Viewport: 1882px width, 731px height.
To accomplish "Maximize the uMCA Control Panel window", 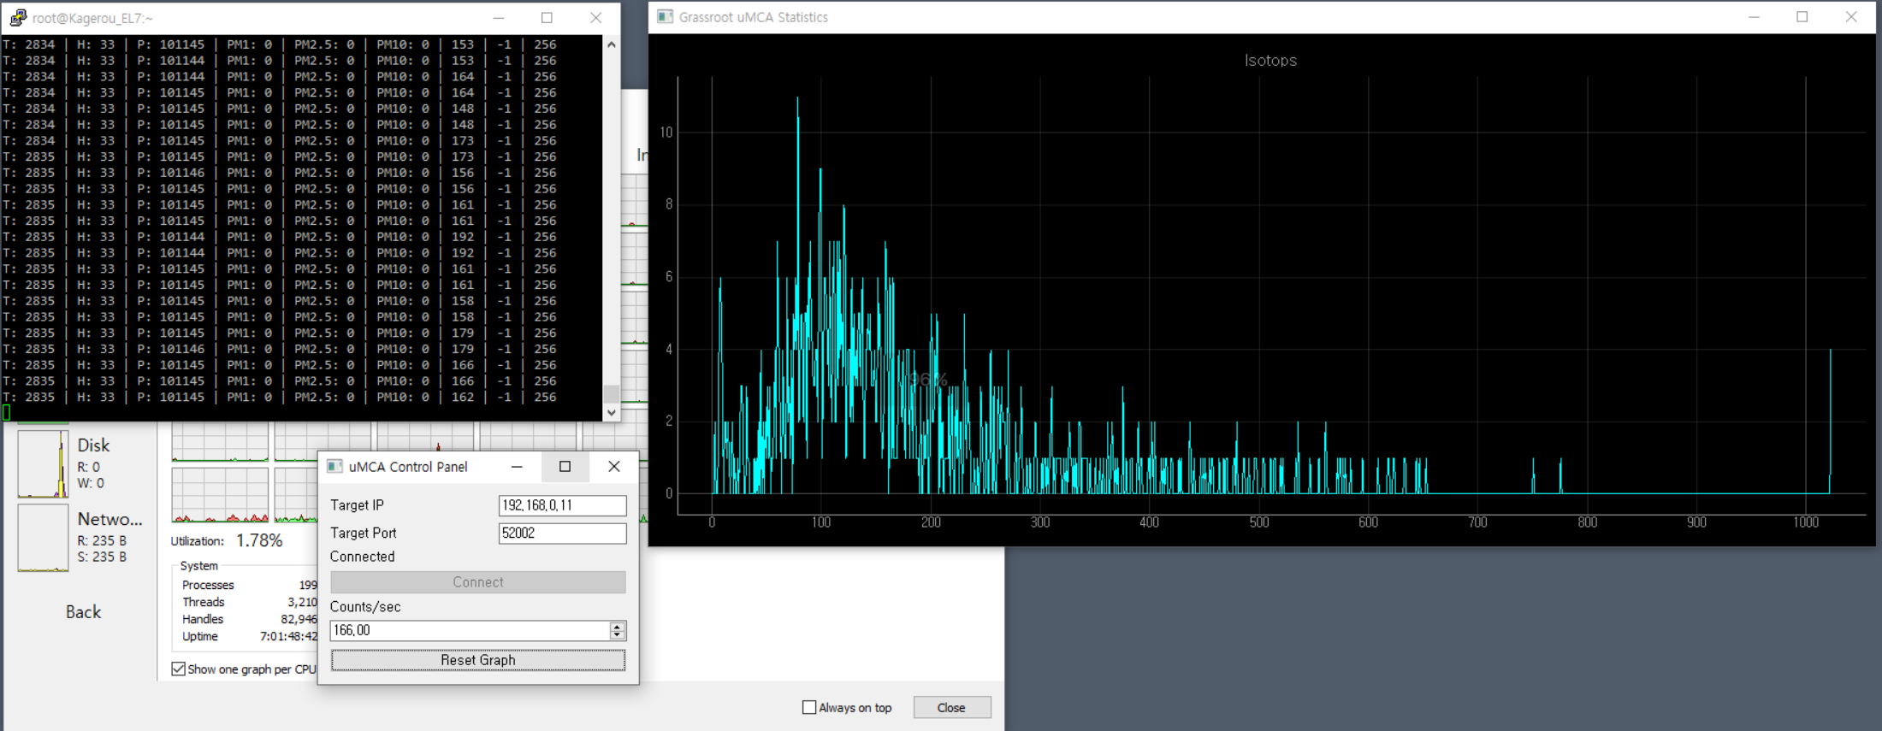I will click(x=565, y=467).
